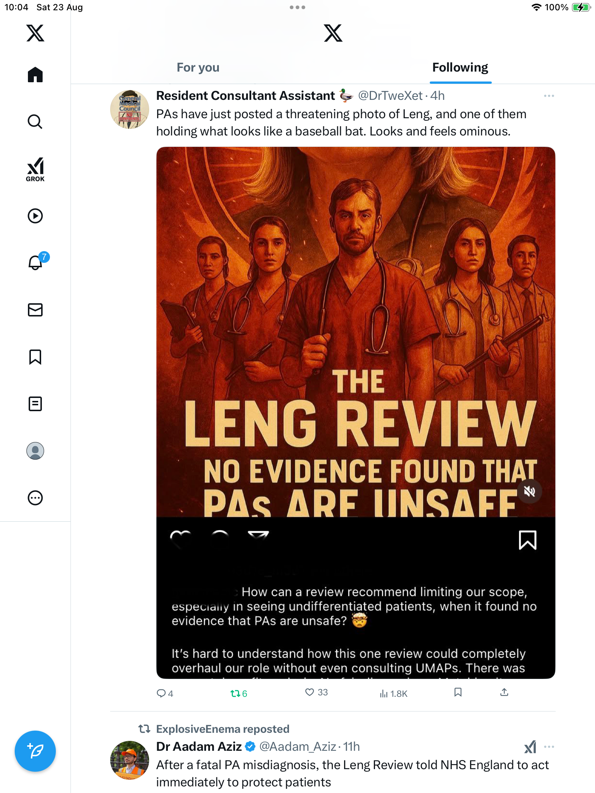The width and height of the screenshot is (595, 793).
Task: Open the profile avatar in sidebar
Action: [35, 451]
